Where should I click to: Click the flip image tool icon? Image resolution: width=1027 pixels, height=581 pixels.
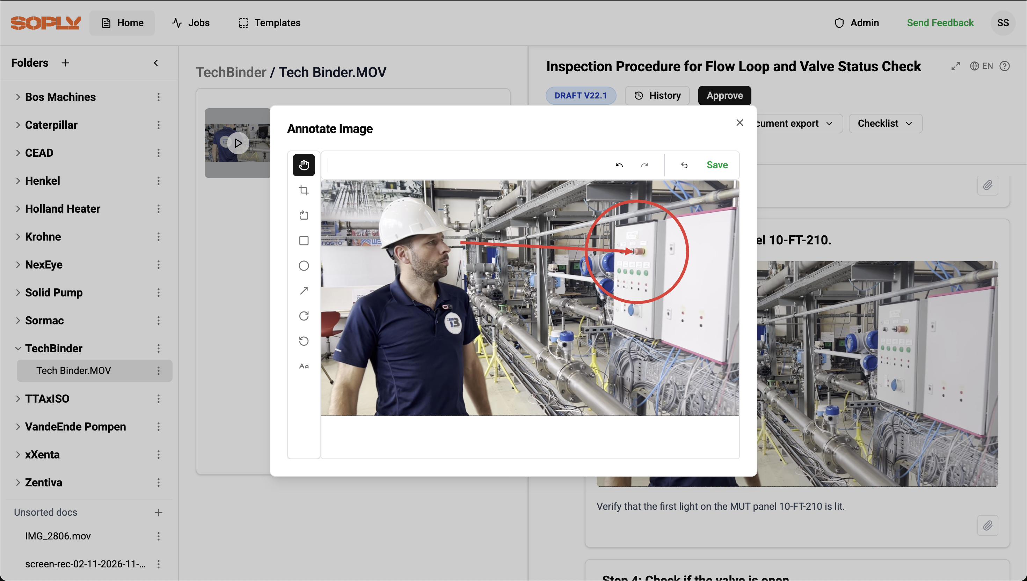coord(304,215)
